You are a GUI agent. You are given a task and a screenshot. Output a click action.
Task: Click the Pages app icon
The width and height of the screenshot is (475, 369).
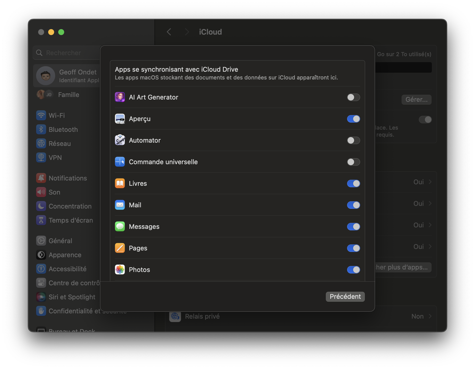[x=120, y=248]
